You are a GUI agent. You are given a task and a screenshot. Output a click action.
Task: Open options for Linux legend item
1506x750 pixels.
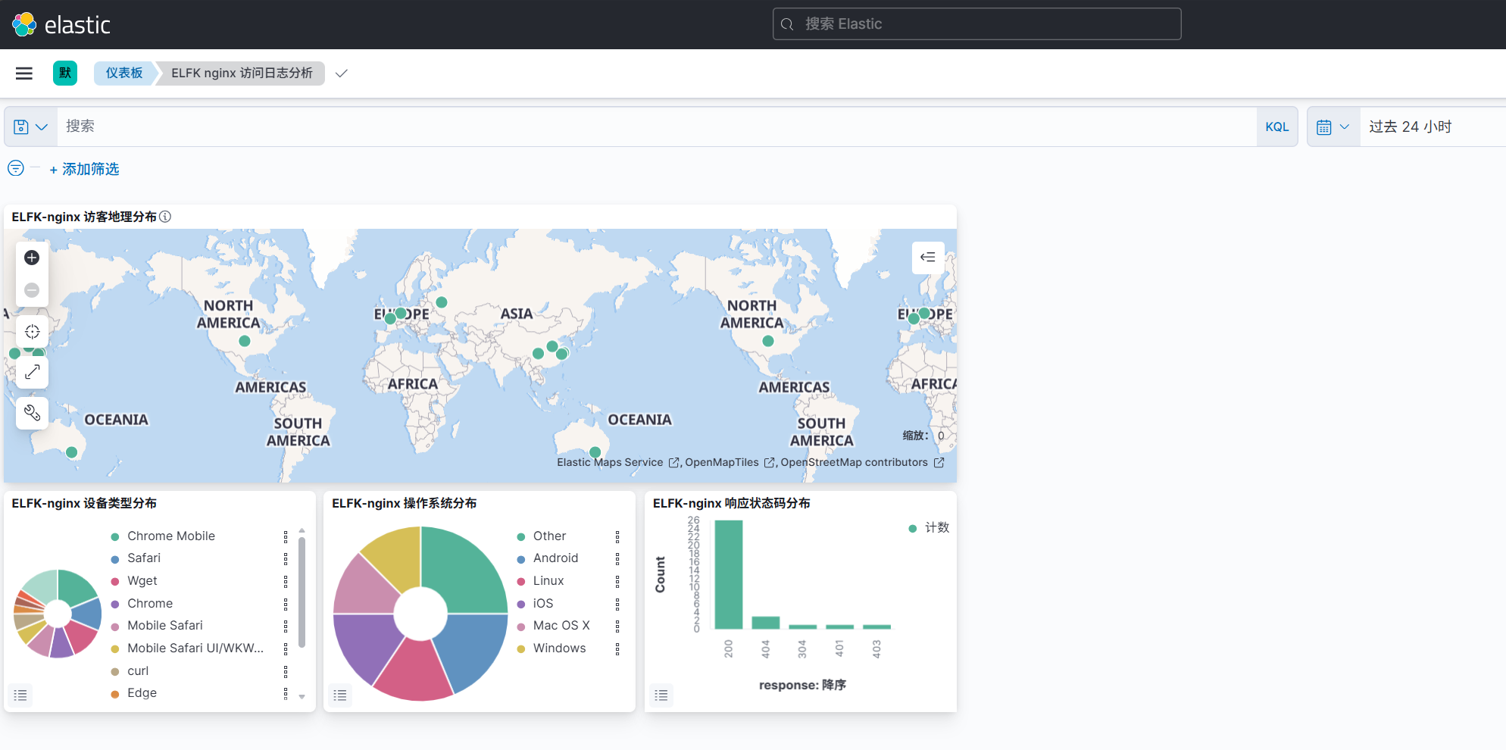[x=617, y=581]
